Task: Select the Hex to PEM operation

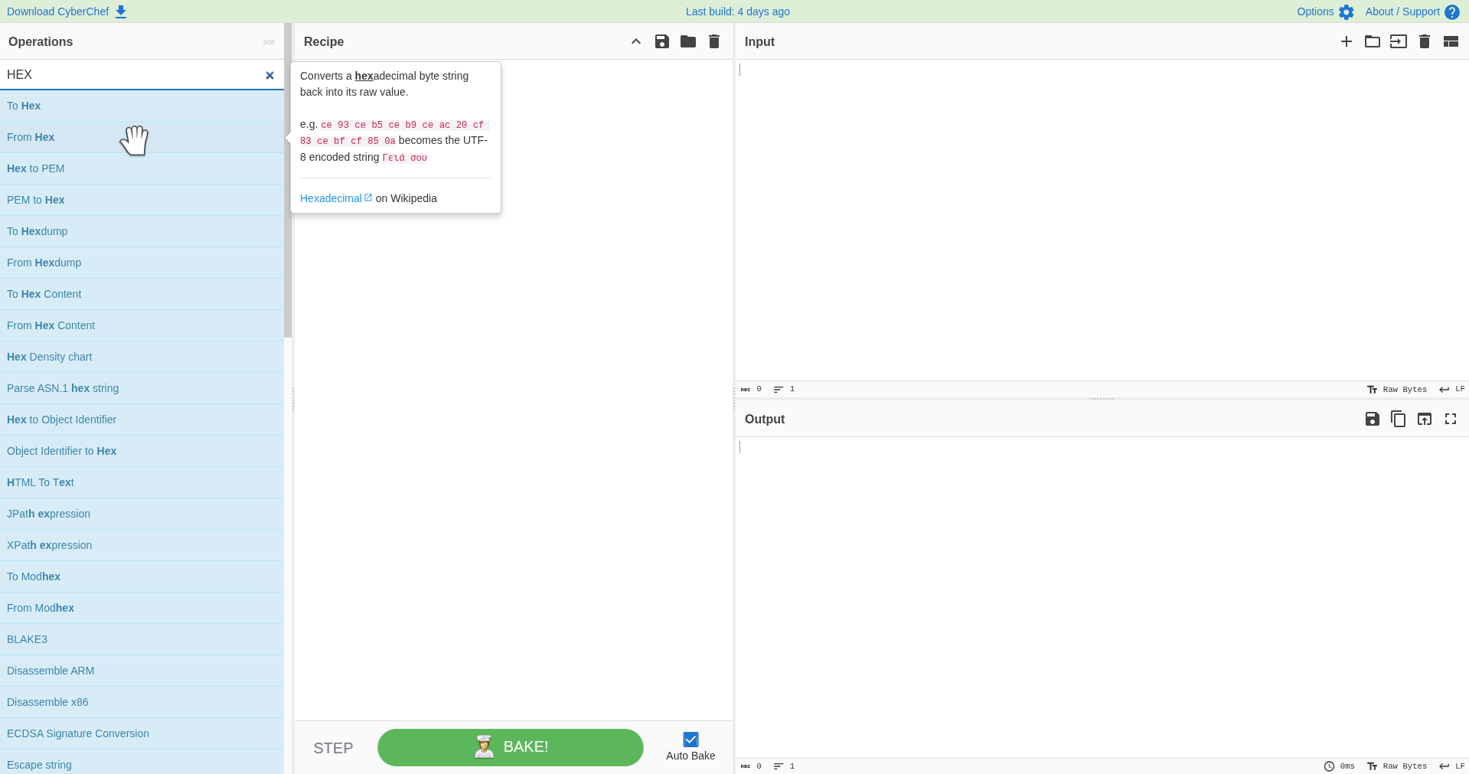Action: (142, 168)
